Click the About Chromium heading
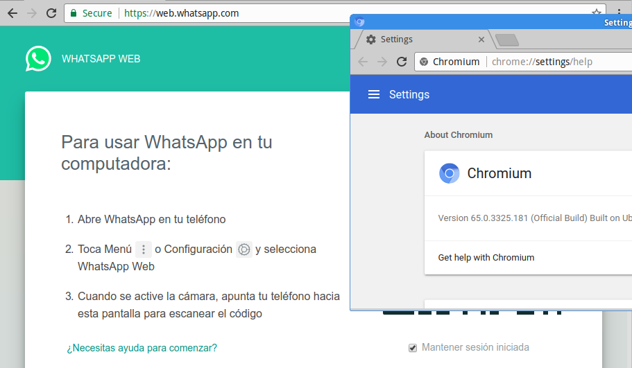The width and height of the screenshot is (632, 368). [x=459, y=135]
